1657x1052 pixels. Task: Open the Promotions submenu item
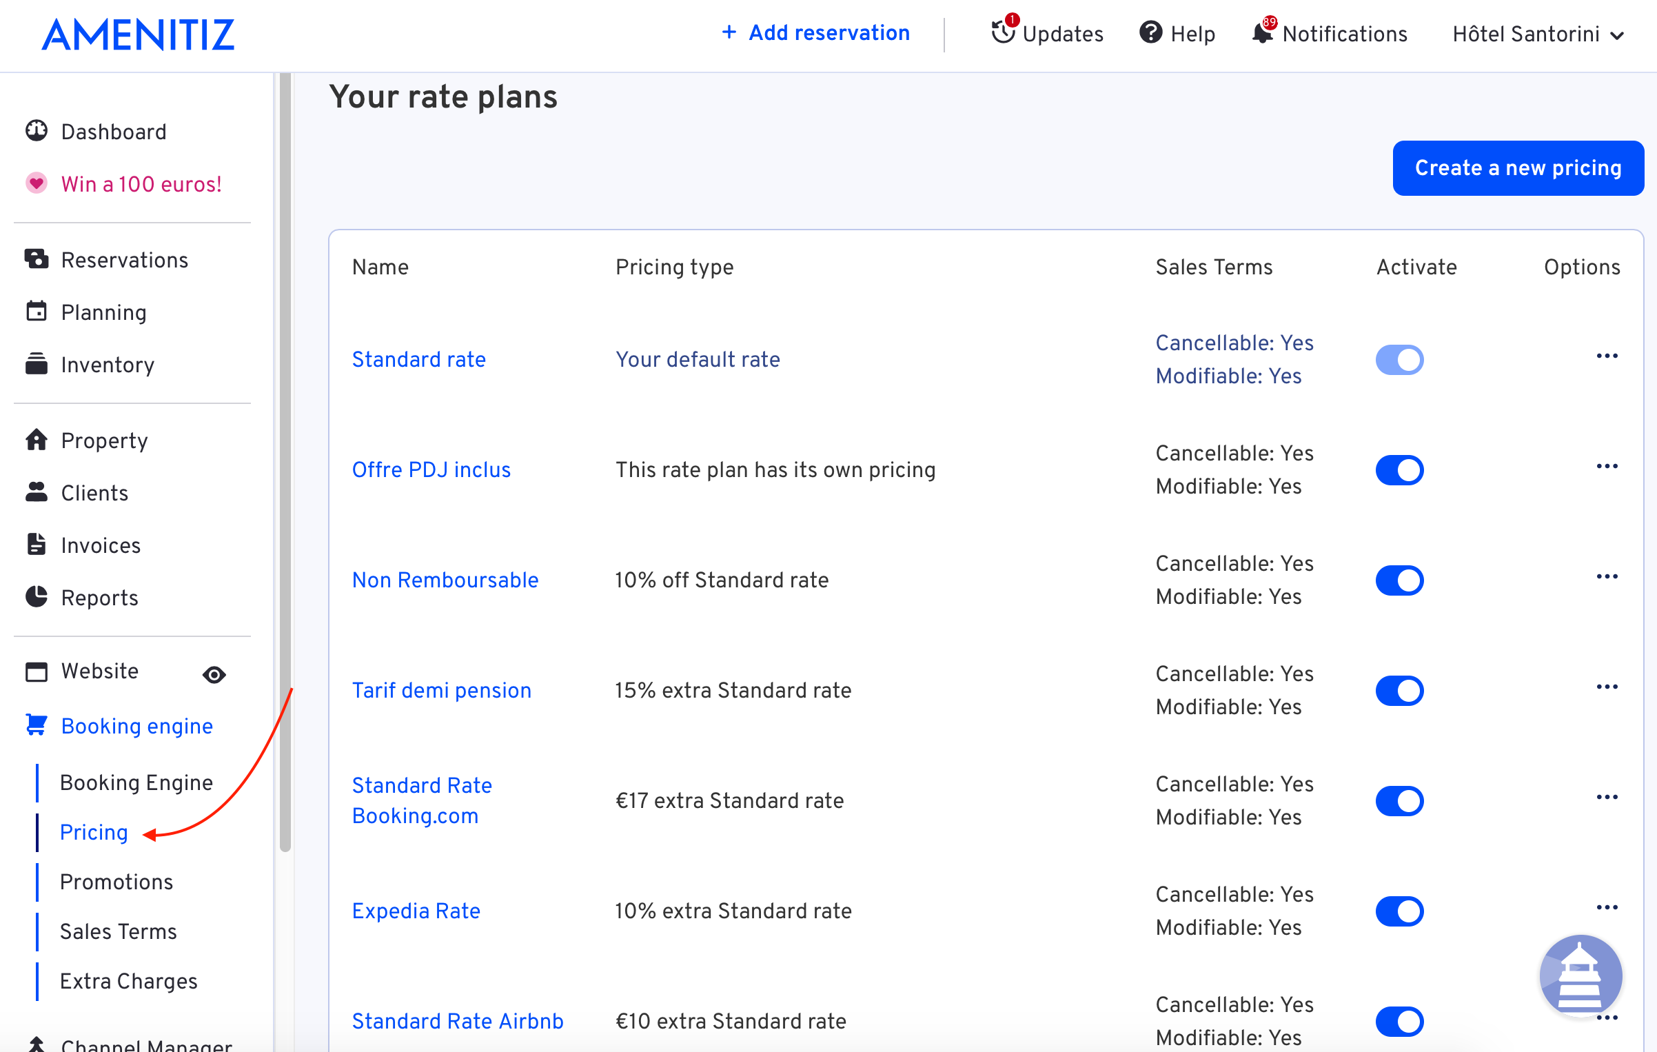116,882
